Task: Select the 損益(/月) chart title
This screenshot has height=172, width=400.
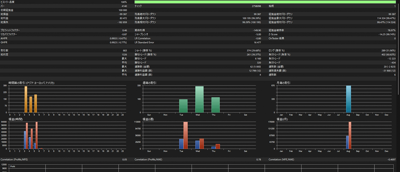Action: (282, 119)
